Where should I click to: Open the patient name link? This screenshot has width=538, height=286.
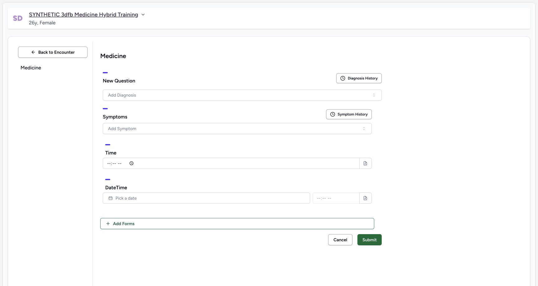pos(83,15)
